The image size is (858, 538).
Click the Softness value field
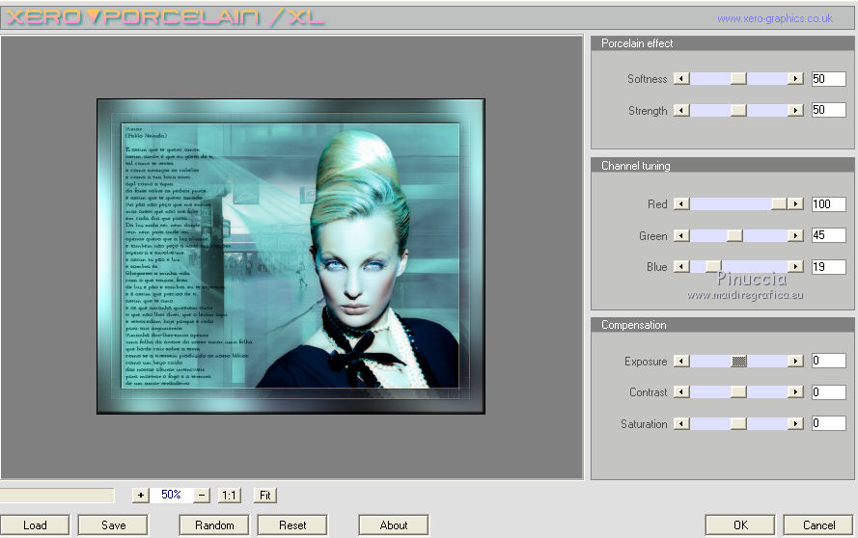[828, 79]
